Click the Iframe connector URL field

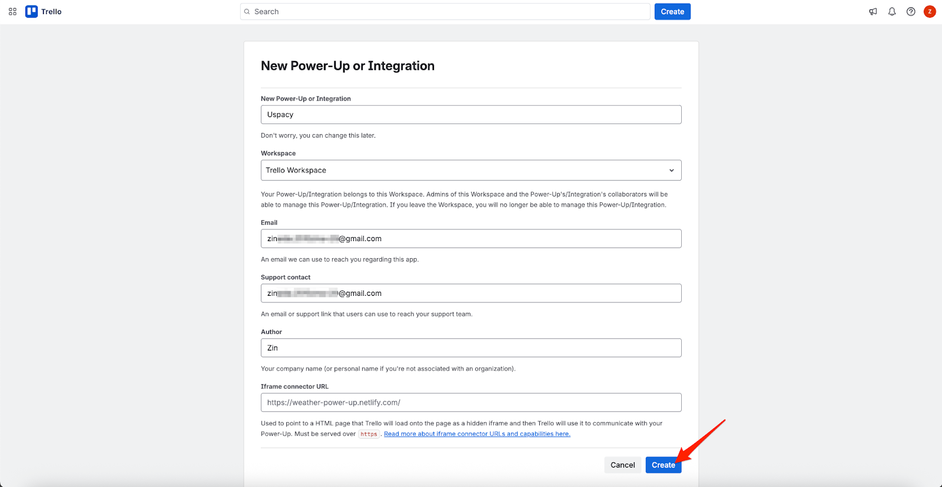pyautogui.click(x=471, y=403)
